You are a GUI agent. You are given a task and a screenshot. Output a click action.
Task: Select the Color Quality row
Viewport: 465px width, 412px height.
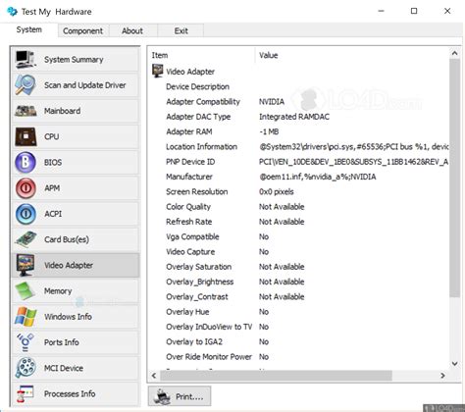(299, 207)
